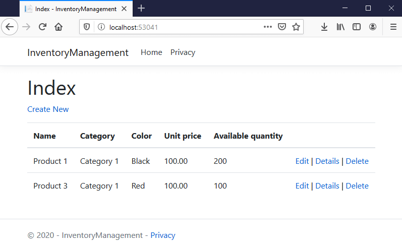Expand page actions three-dot menu
This screenshot has width=402, height=247.
click(x=268, y=27)
